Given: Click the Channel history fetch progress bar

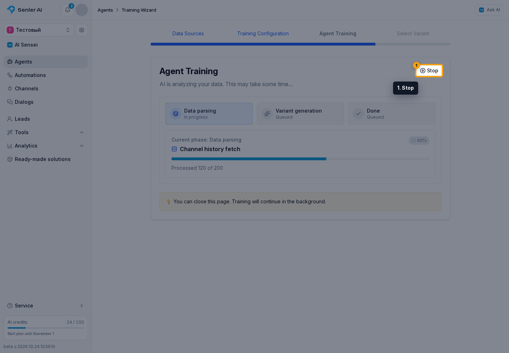Looking at the screenshot, I should coord(300,159).
